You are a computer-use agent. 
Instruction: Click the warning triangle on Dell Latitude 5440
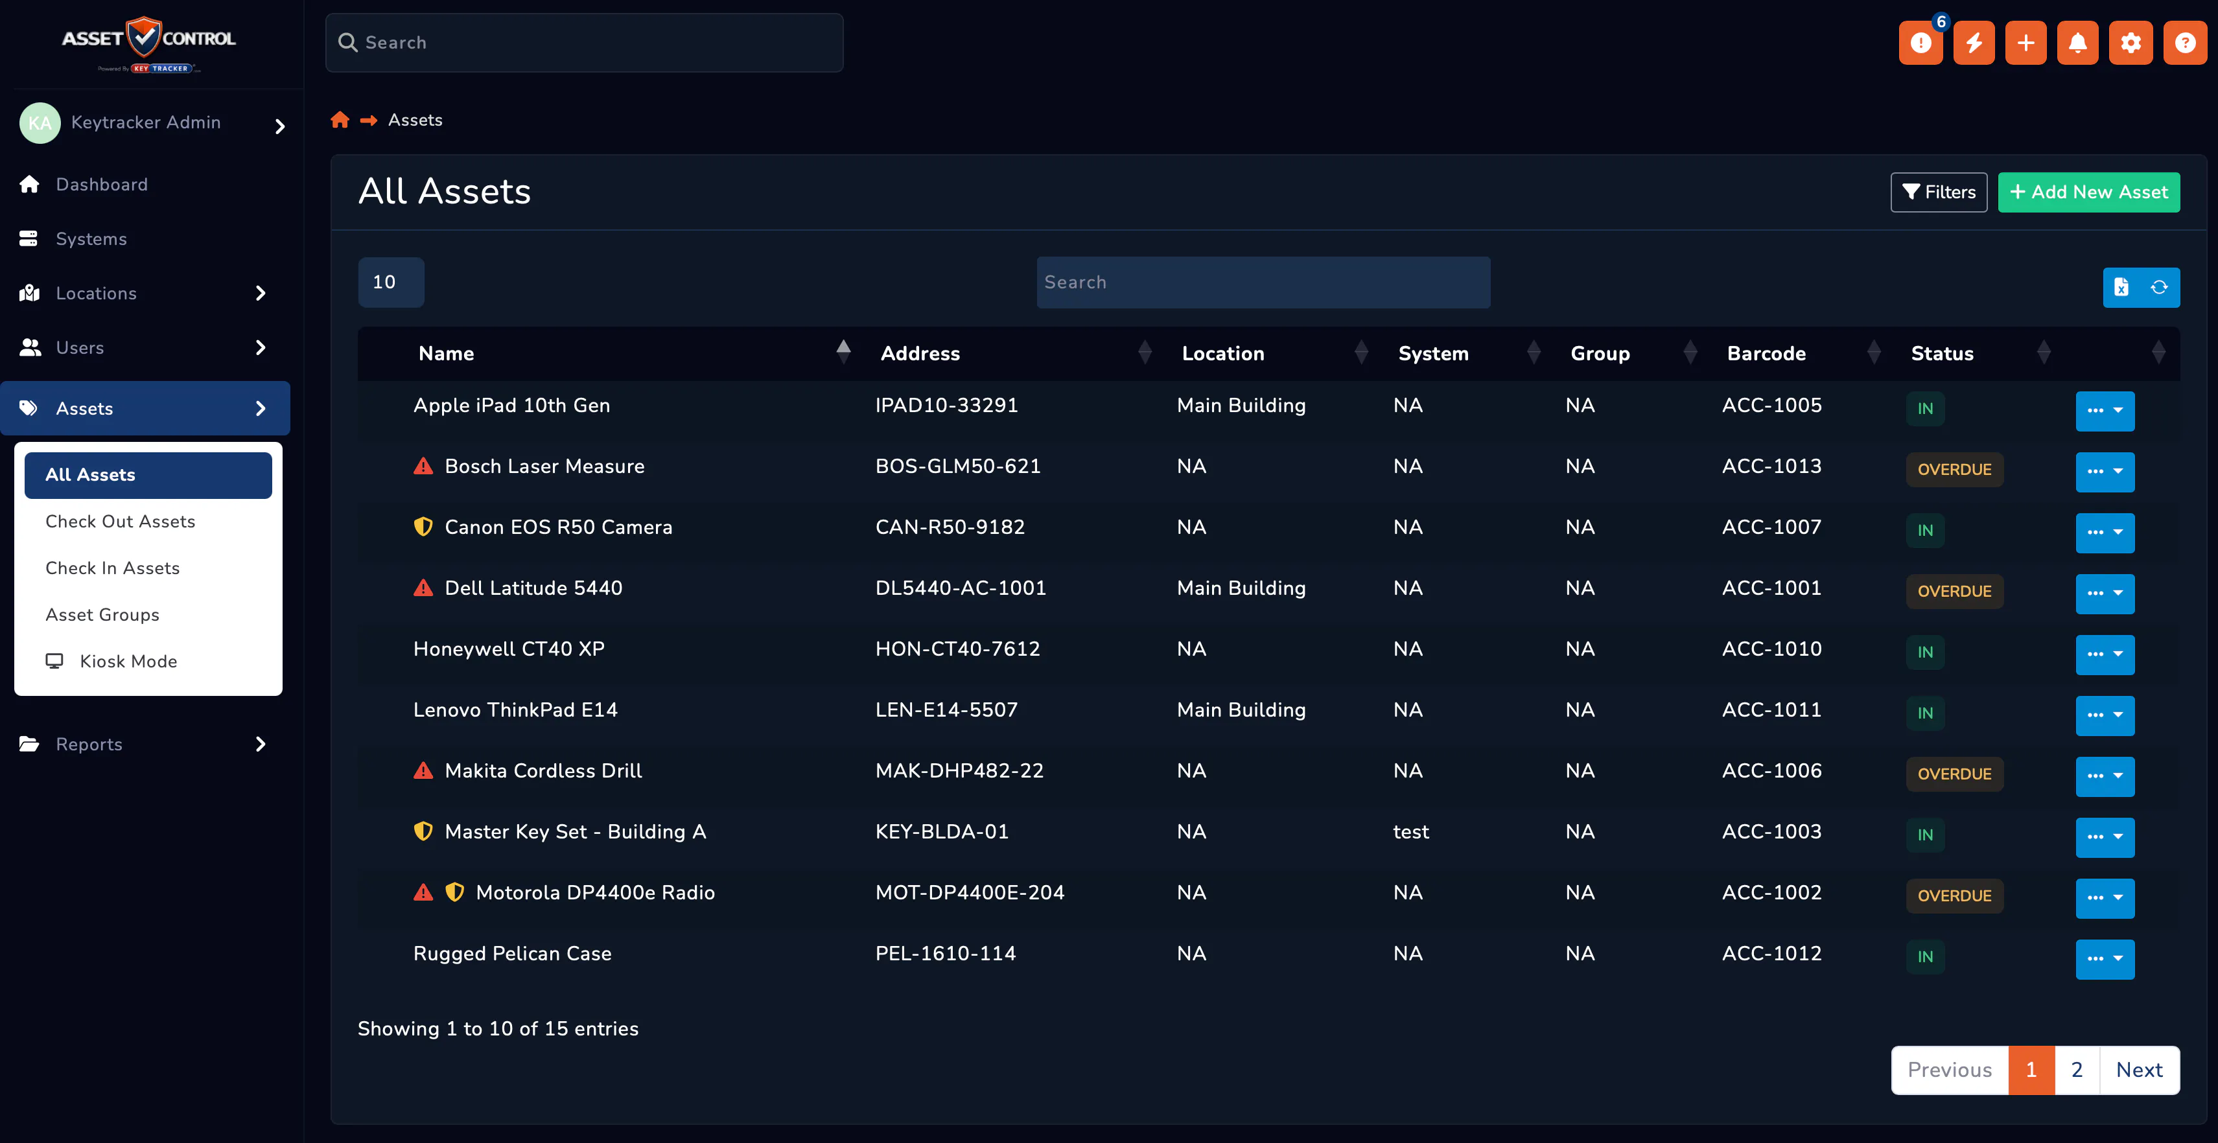point(423,588)
